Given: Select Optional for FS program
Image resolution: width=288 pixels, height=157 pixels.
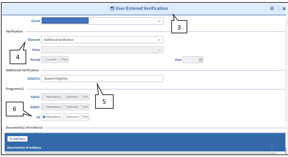Looking at the screenshot, I should tap(64, 117).
